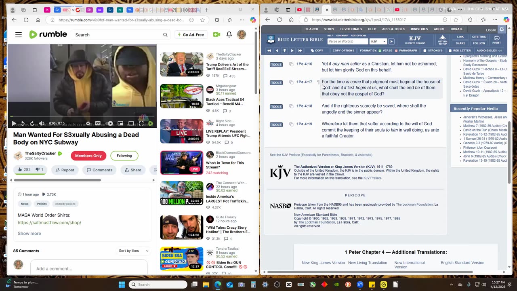This screenshot has height=291, width=517.
Task: Enable the Red Letter checkbox
Action: click(450, 51)
